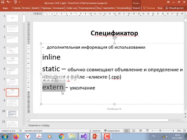Switch to Normal view icon
Screen dimensions: 187x140
pyautogui.click(x=127, y=131)
